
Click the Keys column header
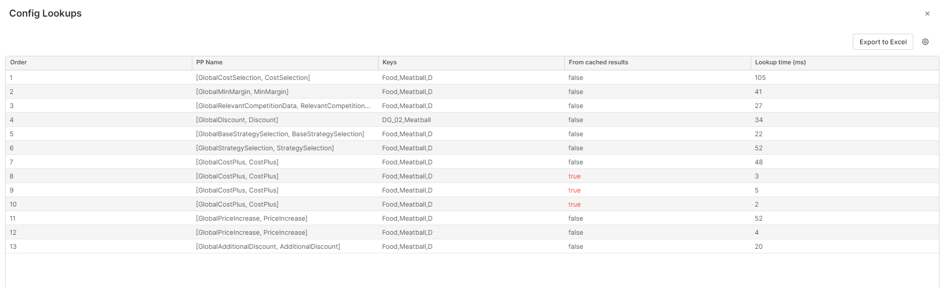pos(390,62)
